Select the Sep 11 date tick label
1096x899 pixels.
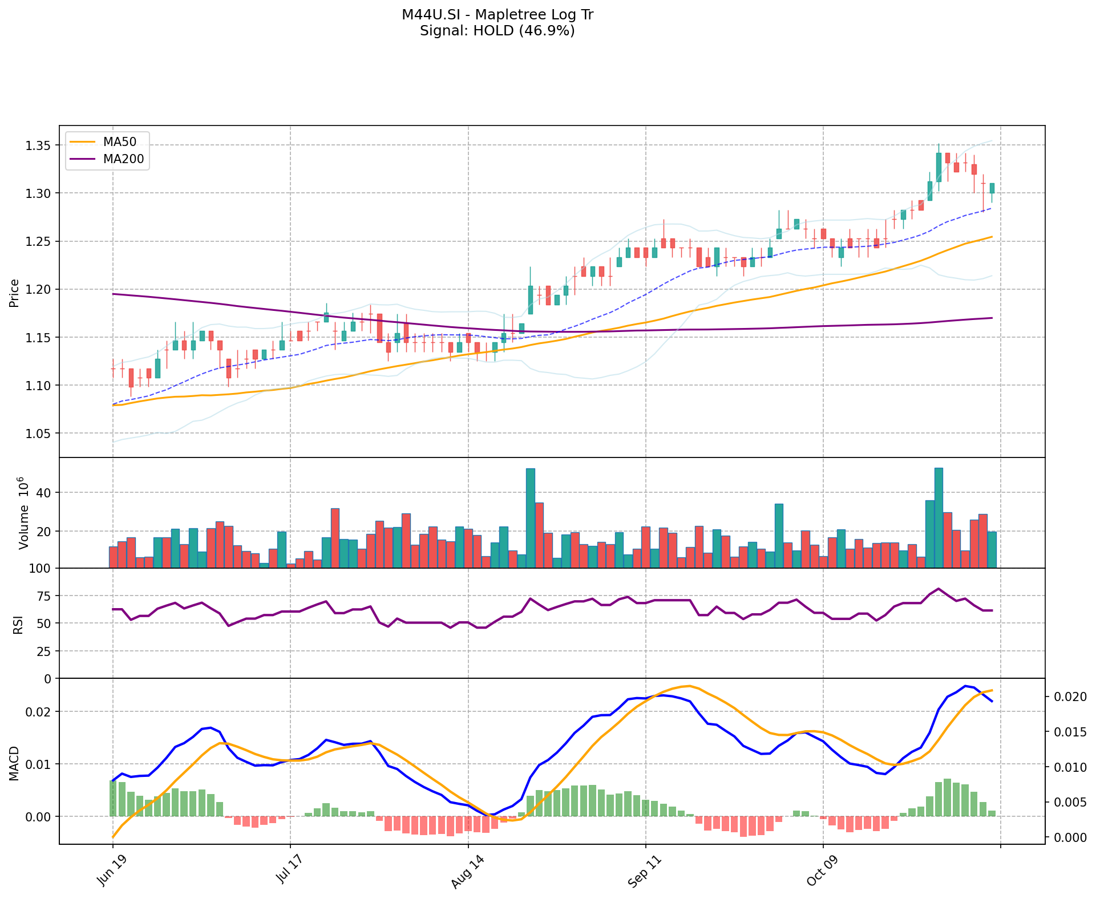[643, 872]
